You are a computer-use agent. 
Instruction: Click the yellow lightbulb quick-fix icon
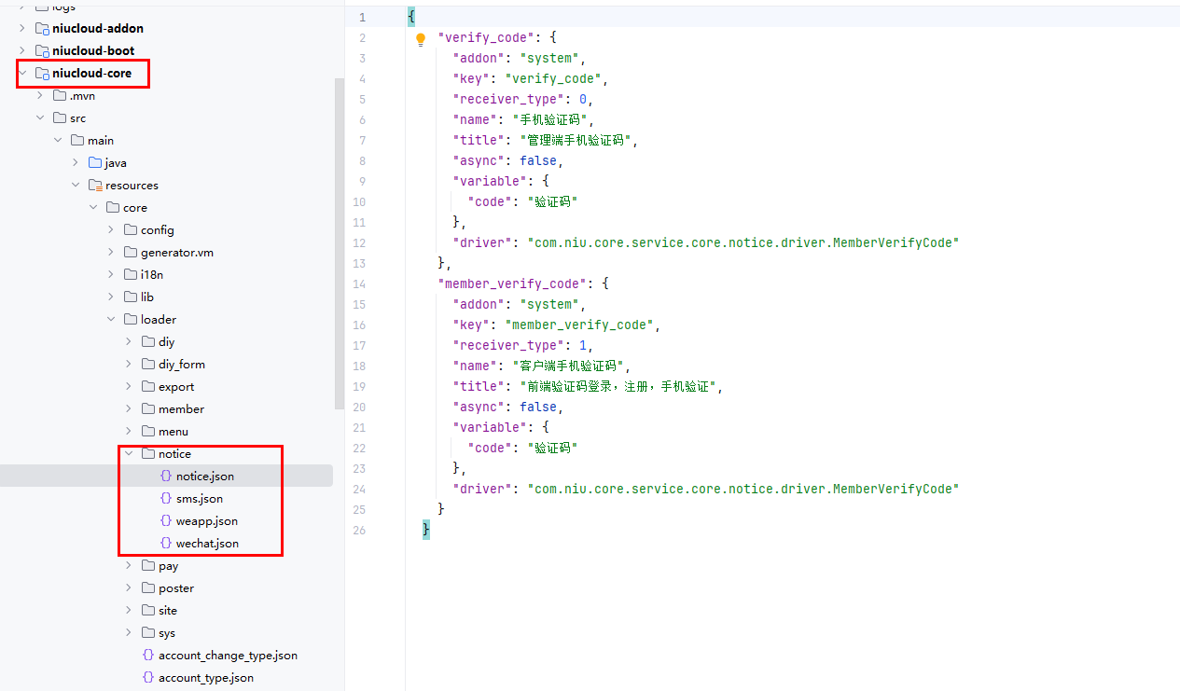tap(421, 39)
